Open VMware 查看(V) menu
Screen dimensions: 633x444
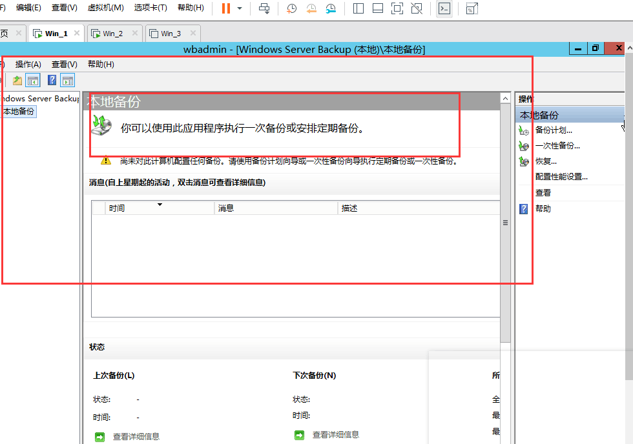[64, 8]
